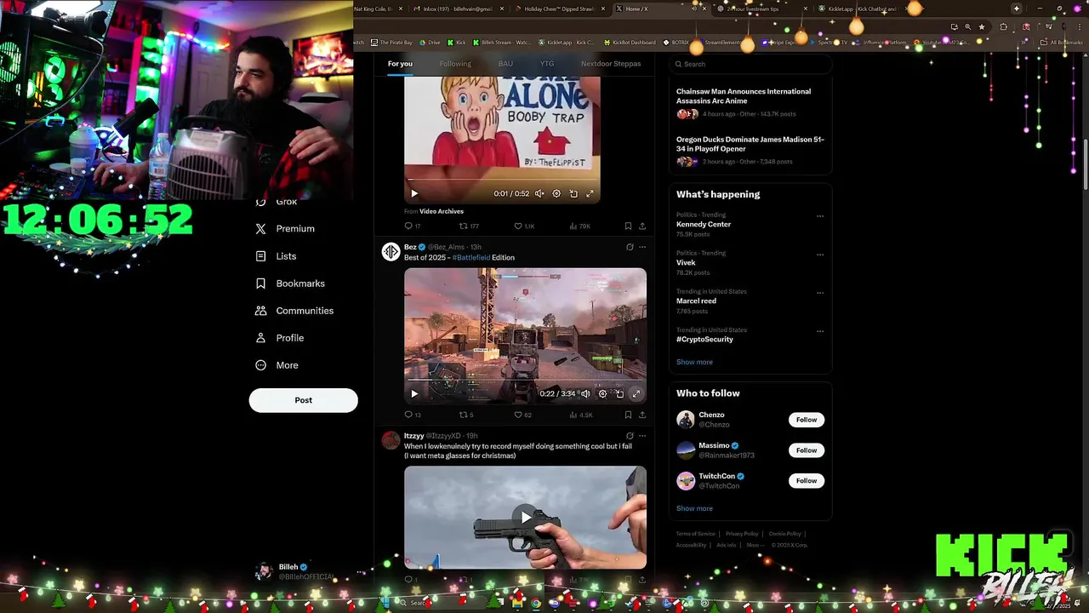The width and height of the screenshot is (1089, 613).
Task: Mute the Home / X browser tab
Action: pos(694,9)
